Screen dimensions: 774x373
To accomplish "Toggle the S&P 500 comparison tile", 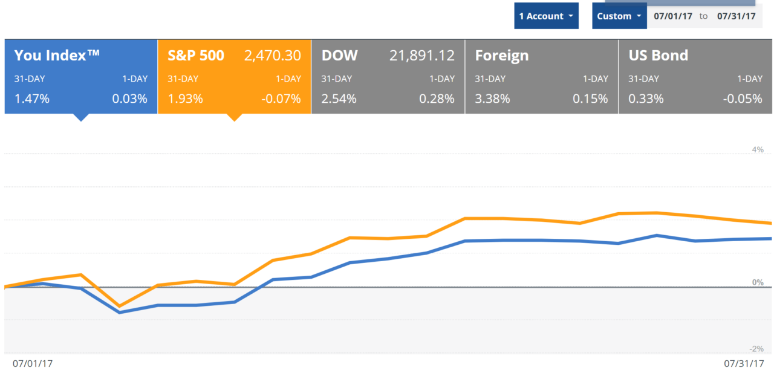I will [234, 76].
